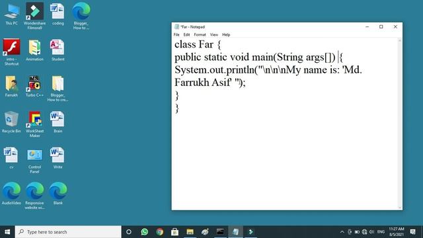Image resolution: width=423 pixels, height=238 pixels.
Task: Select the Blogger_ How to Edge shortcut
Action: [81, 16]
